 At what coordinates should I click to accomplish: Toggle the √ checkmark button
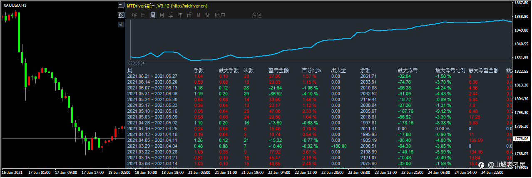click(121, 25)
